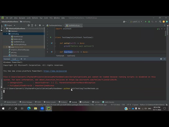Open File Explorer from taskbar
This screenshot has width=169, height=127.
(x=35, y=108)
